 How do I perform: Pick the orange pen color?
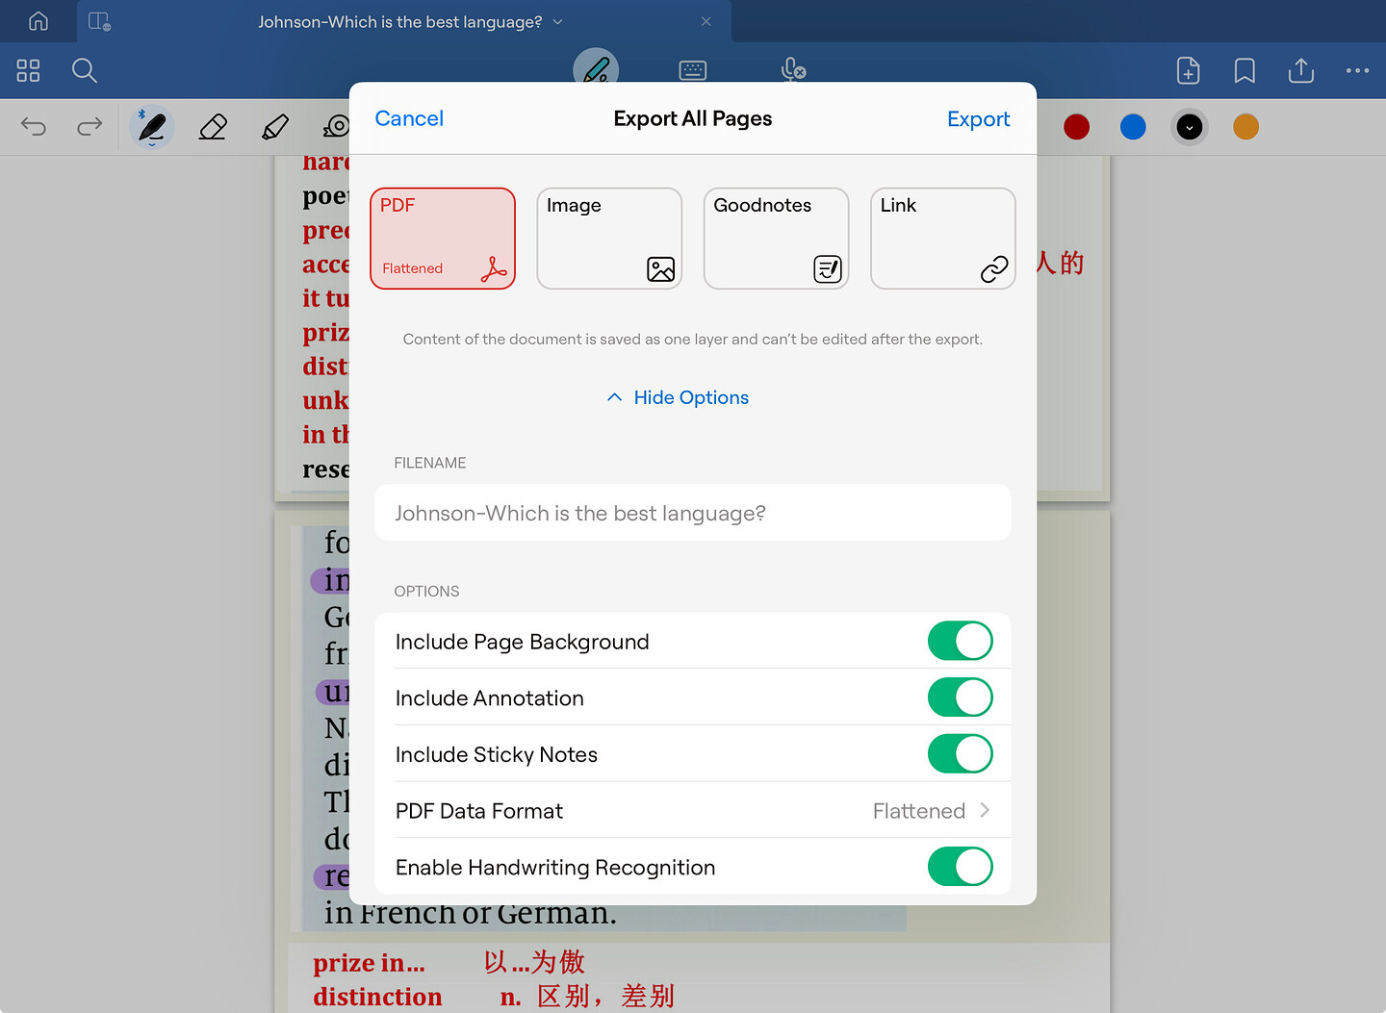tap(1246, 127)
